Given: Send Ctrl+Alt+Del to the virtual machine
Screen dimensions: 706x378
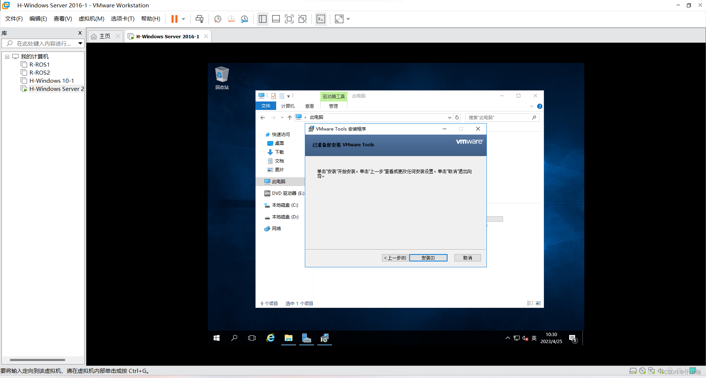Looking at the screenshot, I should click(199, 19).
